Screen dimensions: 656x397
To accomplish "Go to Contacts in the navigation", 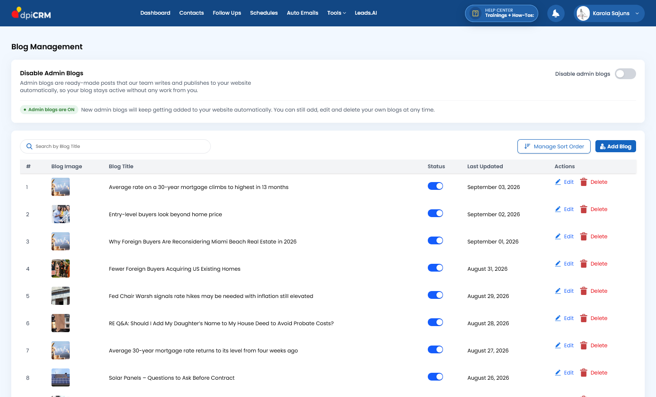I will [x=191, y=13].
